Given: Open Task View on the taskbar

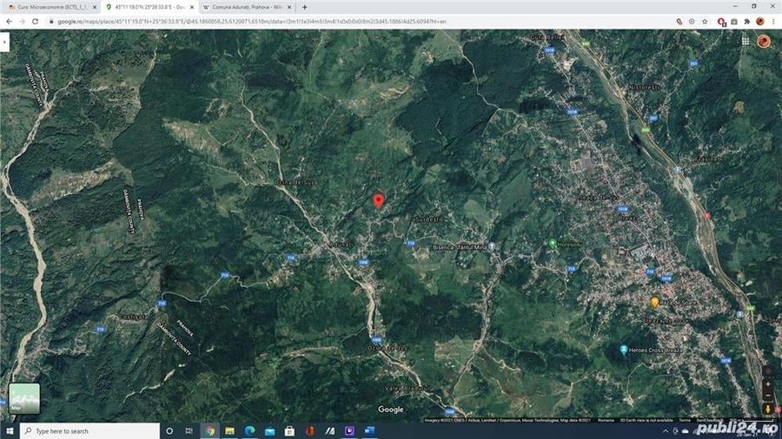Looking at the screenshot, I should tap(189, 431).
